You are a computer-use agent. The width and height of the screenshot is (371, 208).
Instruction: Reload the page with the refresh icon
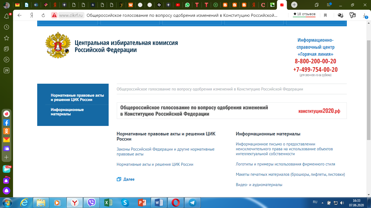click(43, 15)
